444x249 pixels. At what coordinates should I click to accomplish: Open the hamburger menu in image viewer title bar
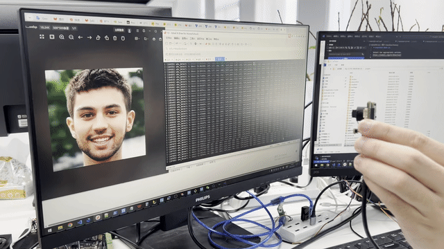pos(137,30)
